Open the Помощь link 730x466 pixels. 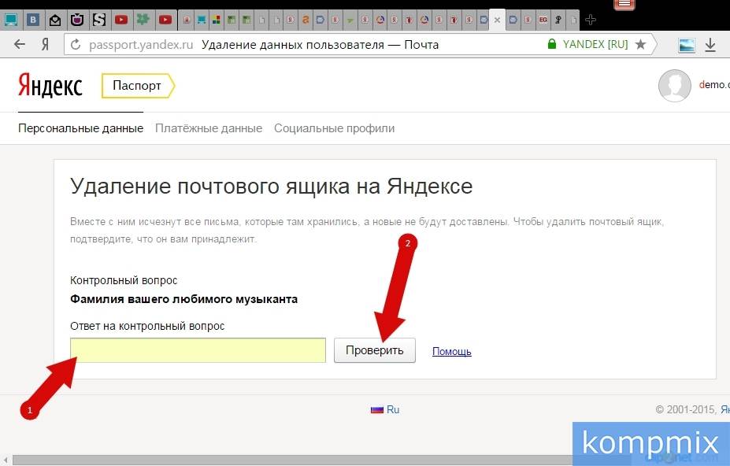point(451,351)
